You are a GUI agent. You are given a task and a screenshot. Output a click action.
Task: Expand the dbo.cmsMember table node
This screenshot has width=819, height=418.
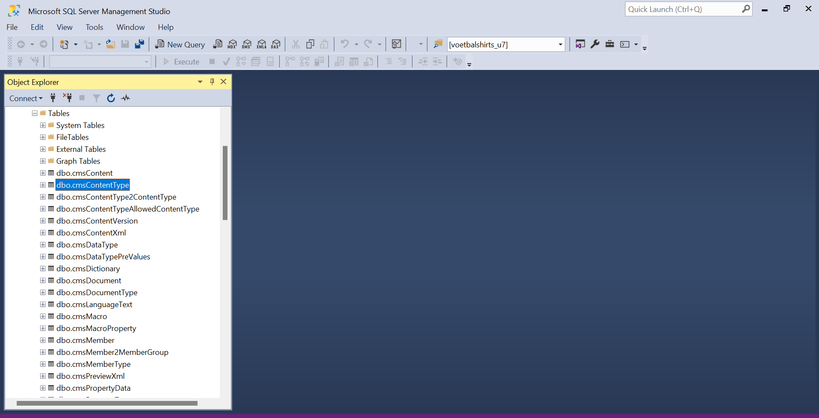tap(43, 340)
